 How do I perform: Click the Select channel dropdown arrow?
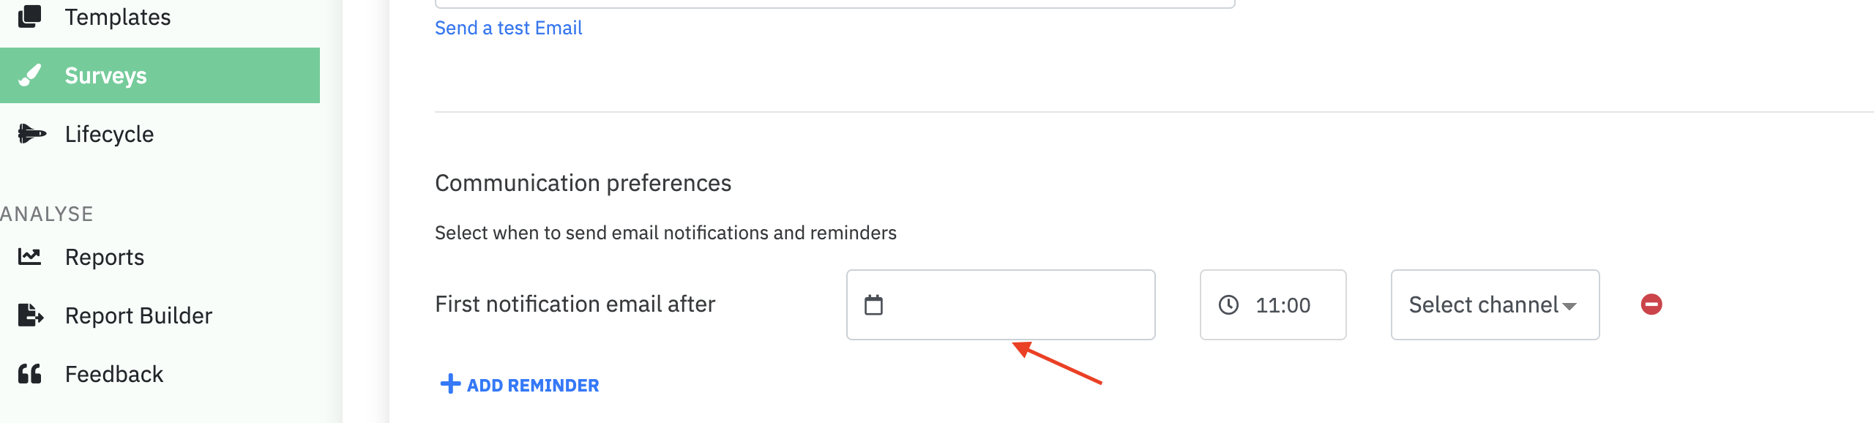[1569, 307]
